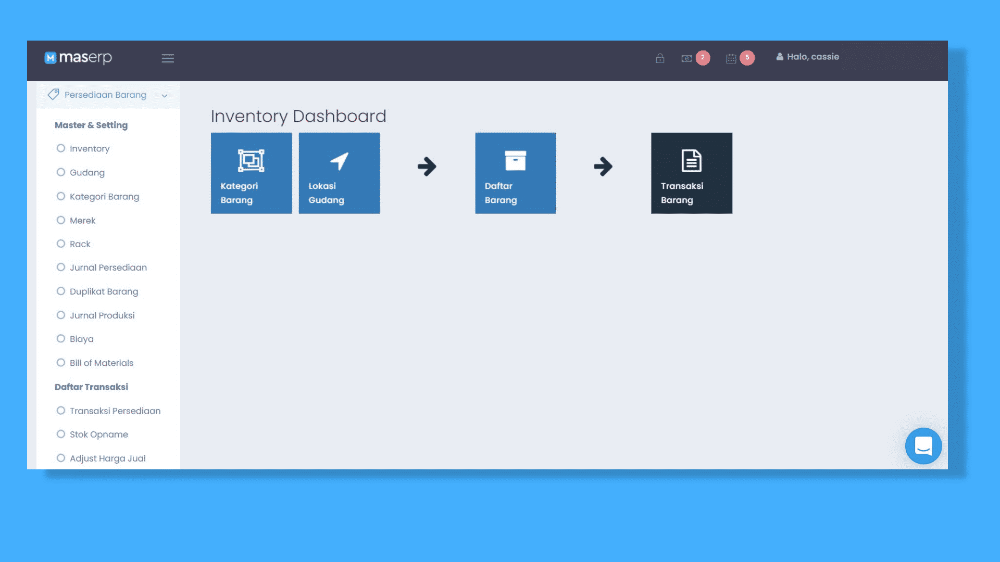Open Transaksi Barang tile

(x=691, y=173)
